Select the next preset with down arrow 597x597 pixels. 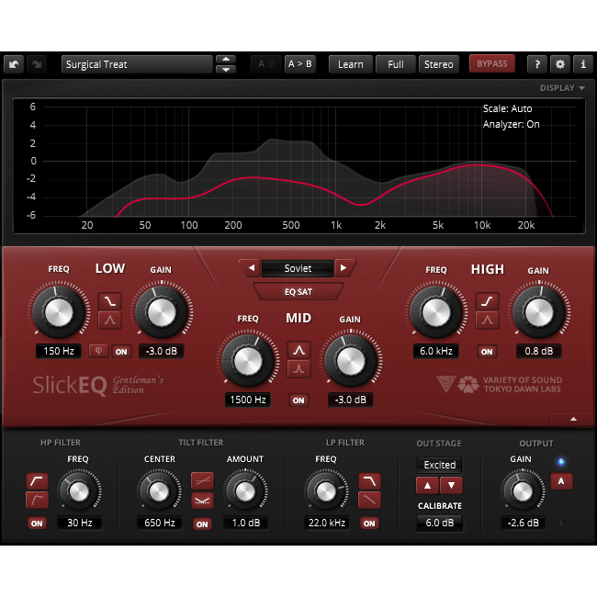226,69
